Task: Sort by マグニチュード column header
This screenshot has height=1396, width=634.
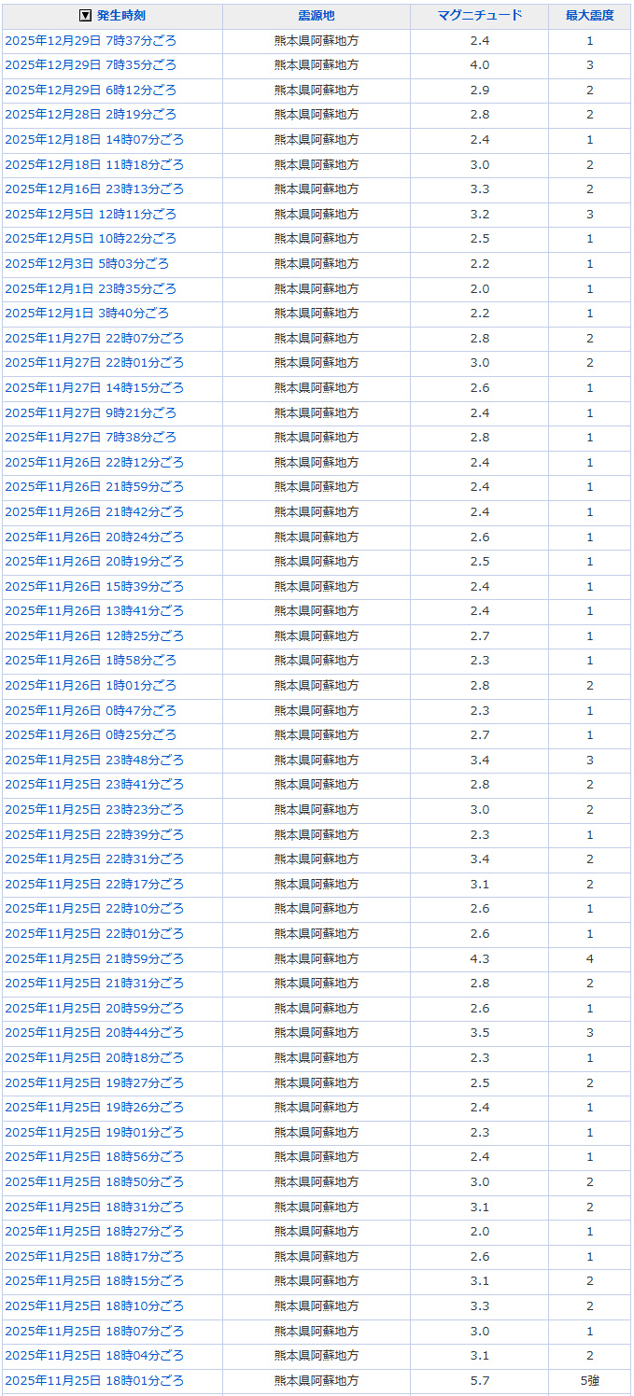Action: point(479,16)
